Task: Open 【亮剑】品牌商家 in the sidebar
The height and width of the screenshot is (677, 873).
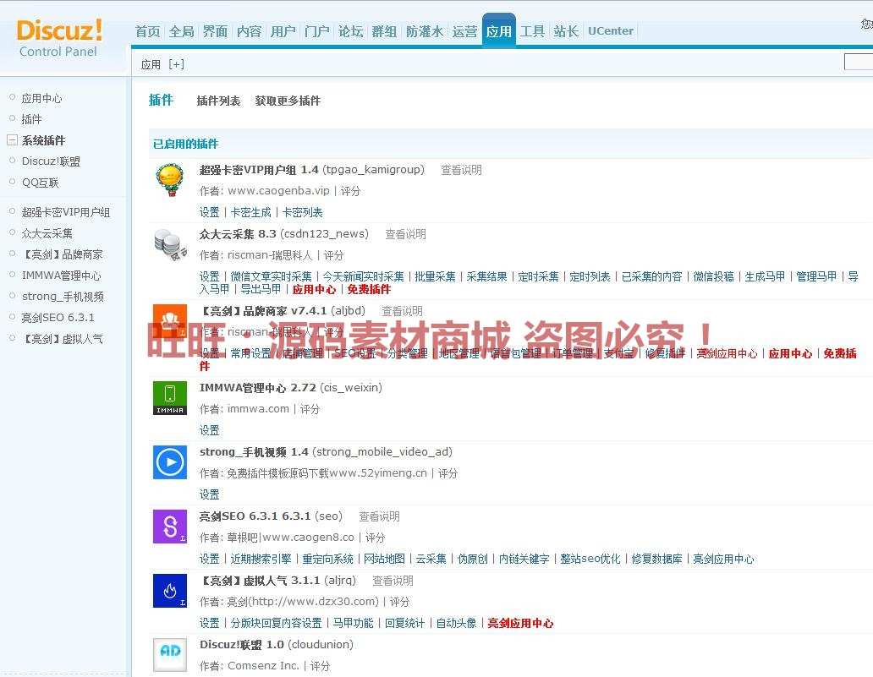Action: [x=62, y=254]
